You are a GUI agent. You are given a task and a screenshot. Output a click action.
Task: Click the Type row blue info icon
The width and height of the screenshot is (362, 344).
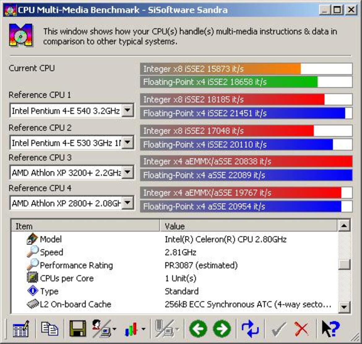pos(33,291)
